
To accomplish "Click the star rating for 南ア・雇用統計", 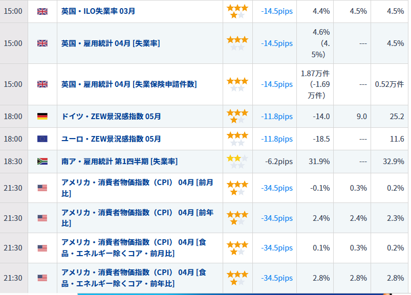I will click(x=237, y=162).
